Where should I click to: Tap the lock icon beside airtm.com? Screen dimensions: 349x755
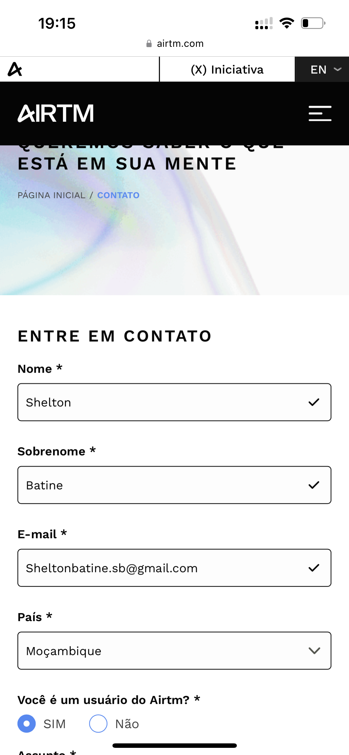pos(149,44)
